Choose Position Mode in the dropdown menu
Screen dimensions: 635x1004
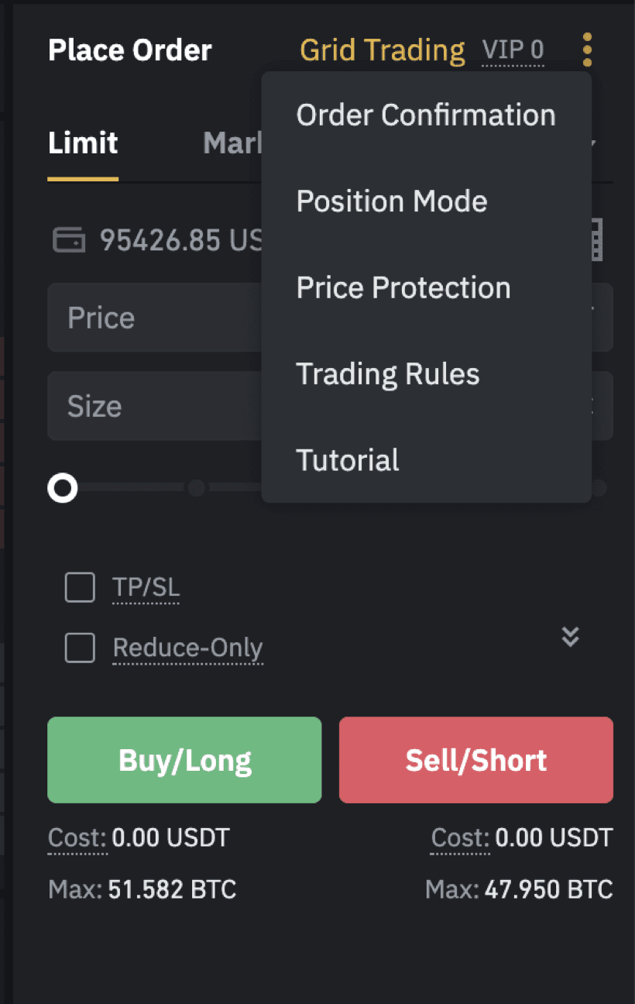coord(426,201)
